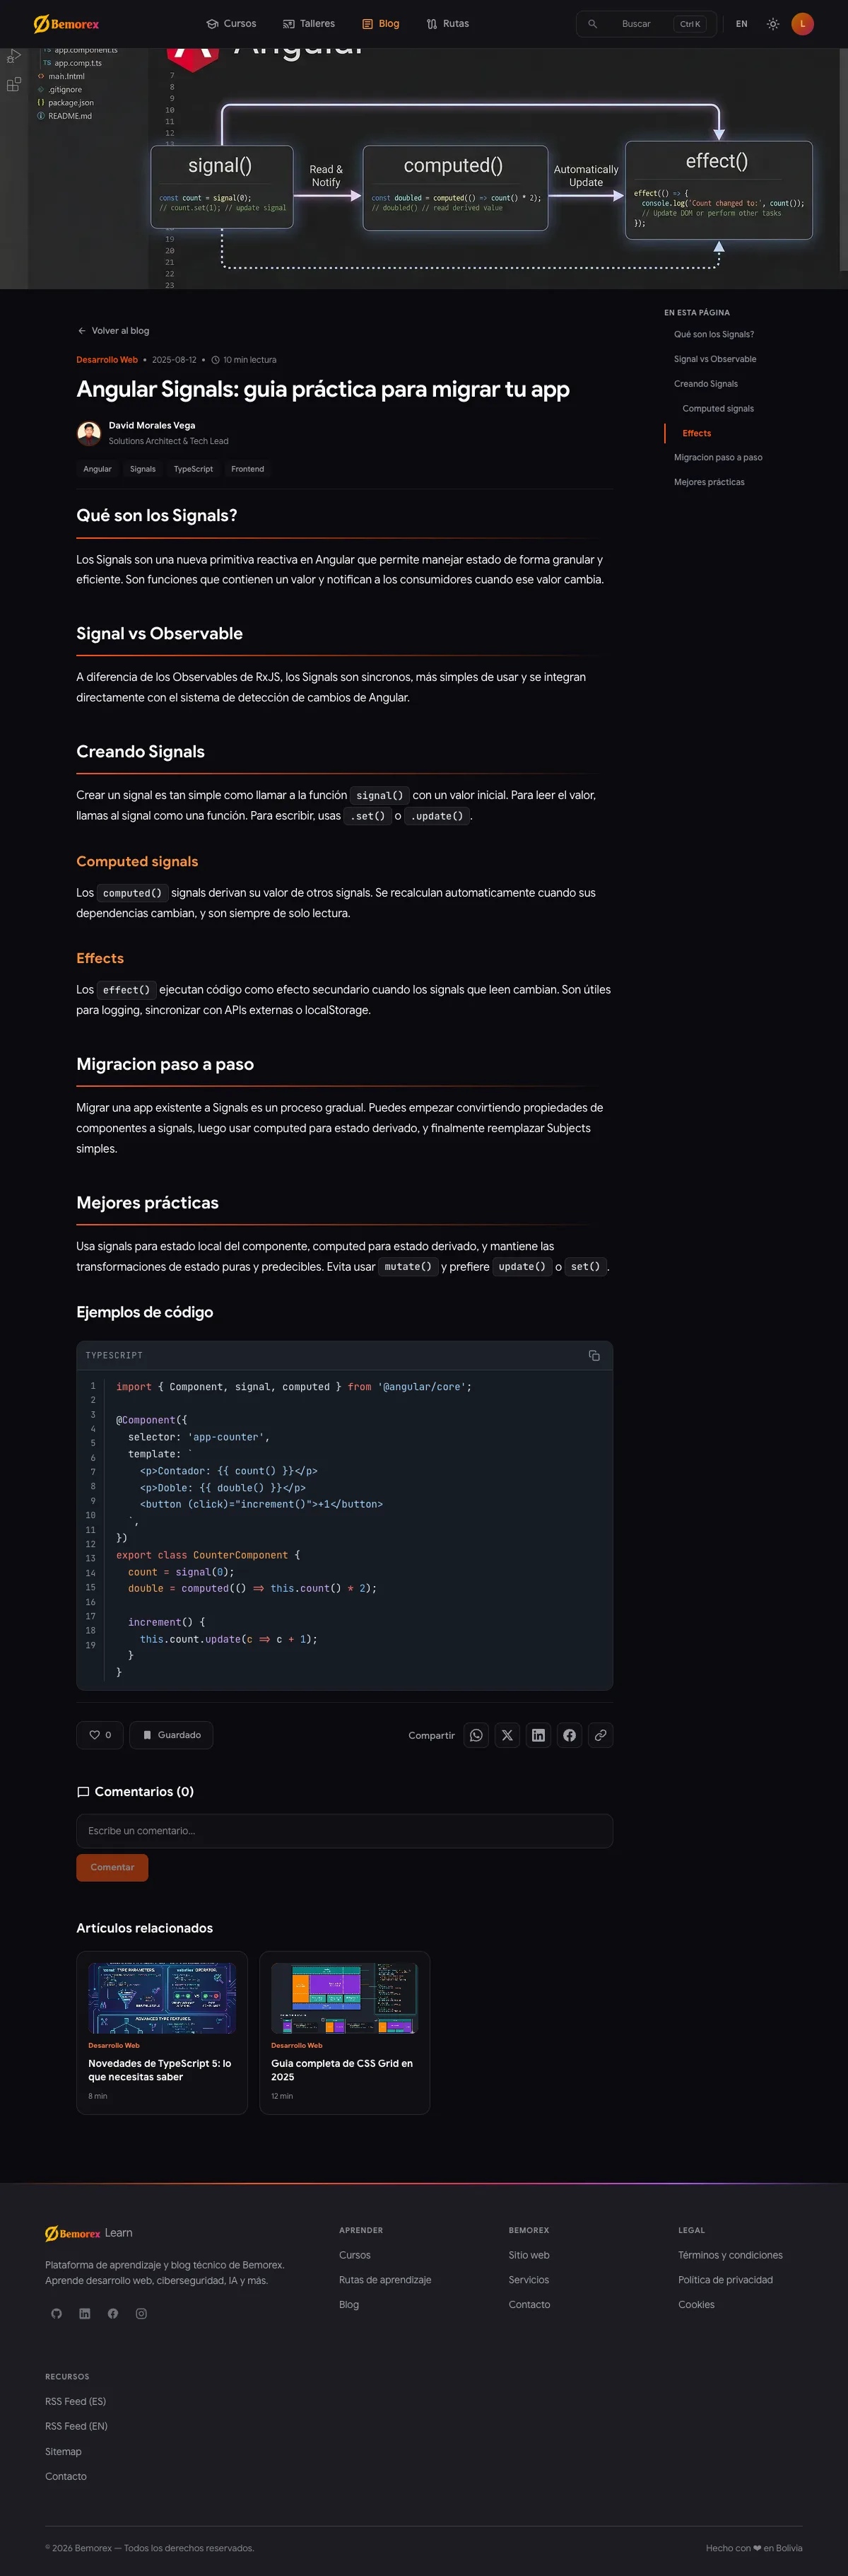Open the Sitemap link
This screenshot has height=2576, width=848.
(x=63, y=2451)
